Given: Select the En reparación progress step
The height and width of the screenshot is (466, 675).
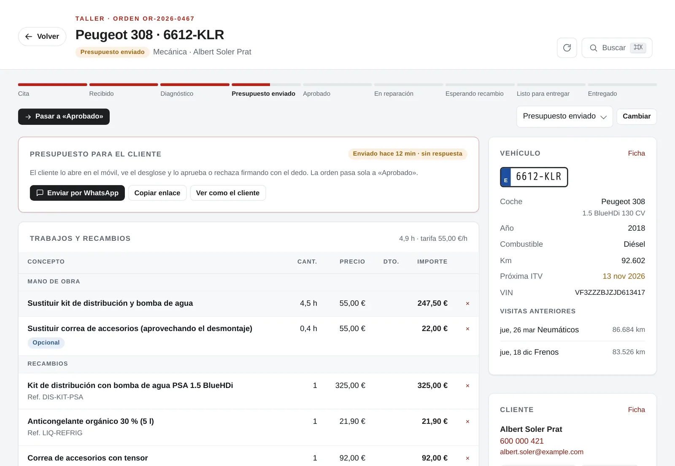Looking at the screenshot, I should pos(409,90).
